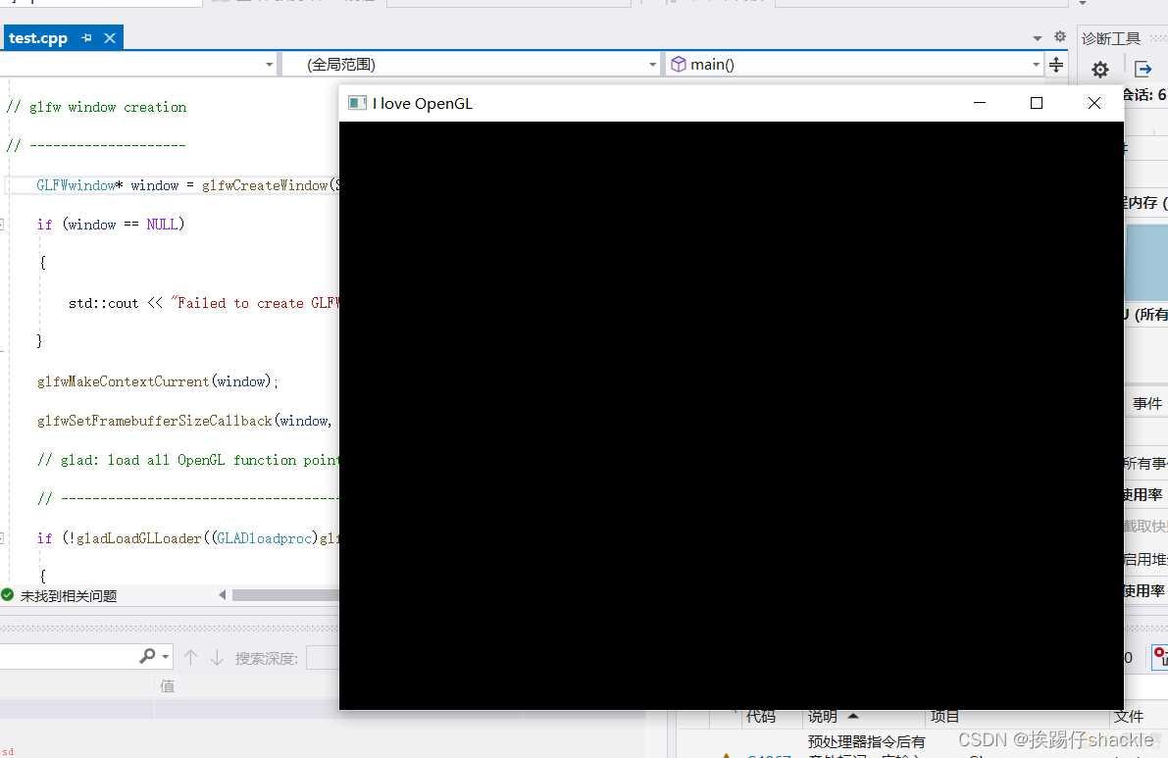Collapse the if (window == NULL) block

[2, 225]
